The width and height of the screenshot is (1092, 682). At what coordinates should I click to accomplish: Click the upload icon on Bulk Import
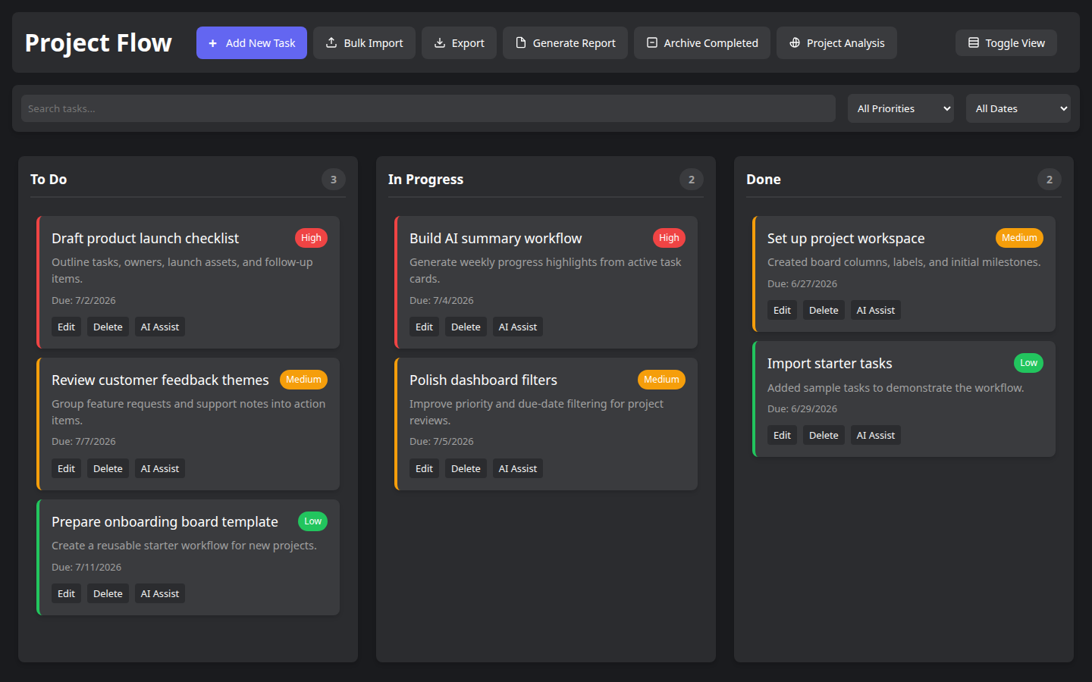tap(331, 42)
